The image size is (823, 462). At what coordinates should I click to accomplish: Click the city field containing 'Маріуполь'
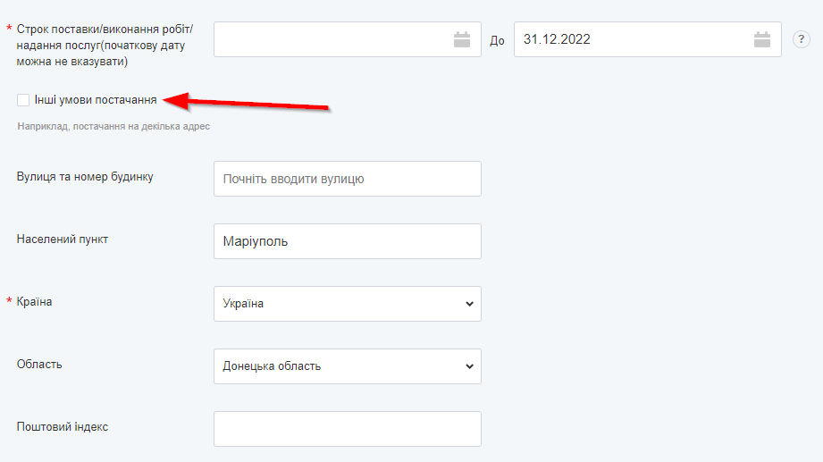click(347, 241)
